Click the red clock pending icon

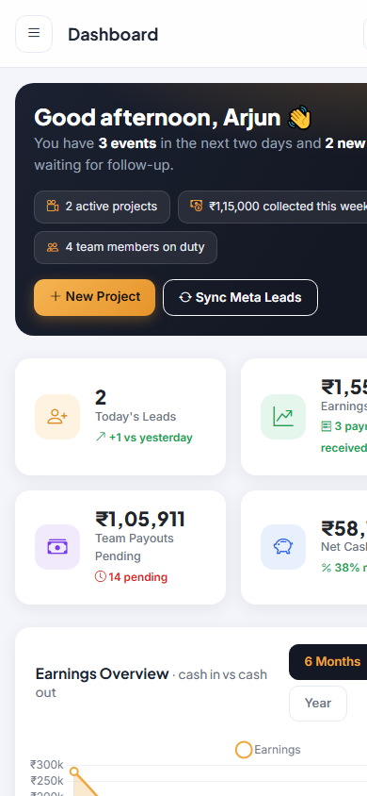[101, 576]
